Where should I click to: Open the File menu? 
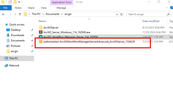click(6, 8)
